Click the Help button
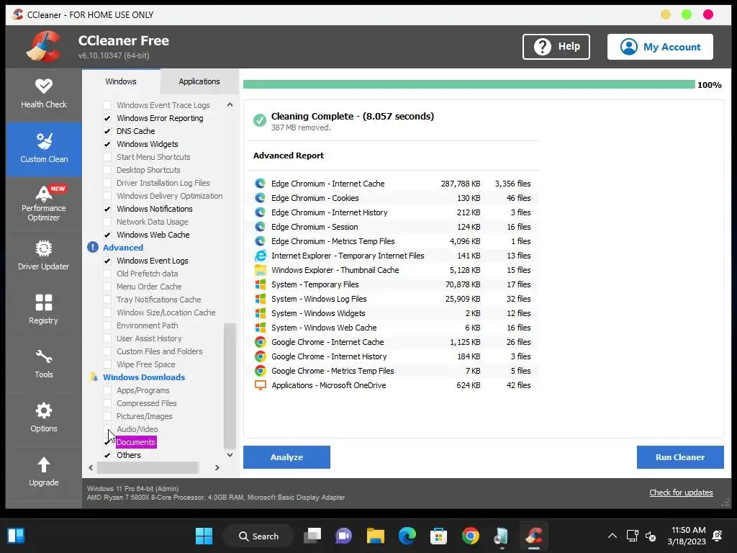 click(x=556, y=47)
